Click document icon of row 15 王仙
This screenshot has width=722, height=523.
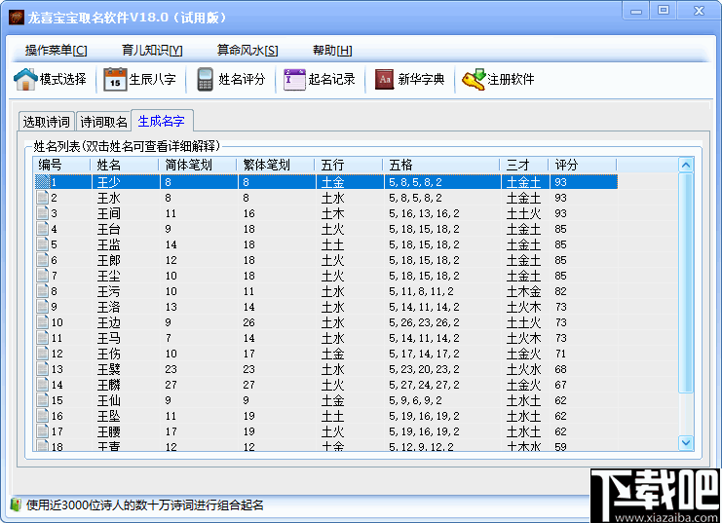[x=42, y=400]
